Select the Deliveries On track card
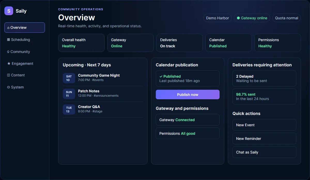 [x=180, y=43]
